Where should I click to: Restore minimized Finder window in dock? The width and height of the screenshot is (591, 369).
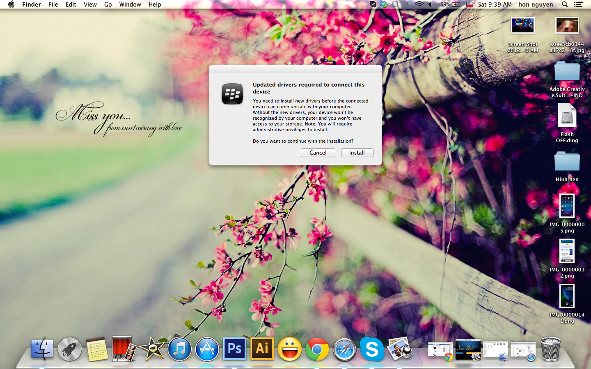coord(495,351)
